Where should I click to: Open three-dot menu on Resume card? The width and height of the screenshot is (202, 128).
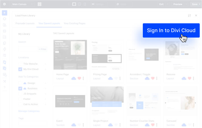193,78
